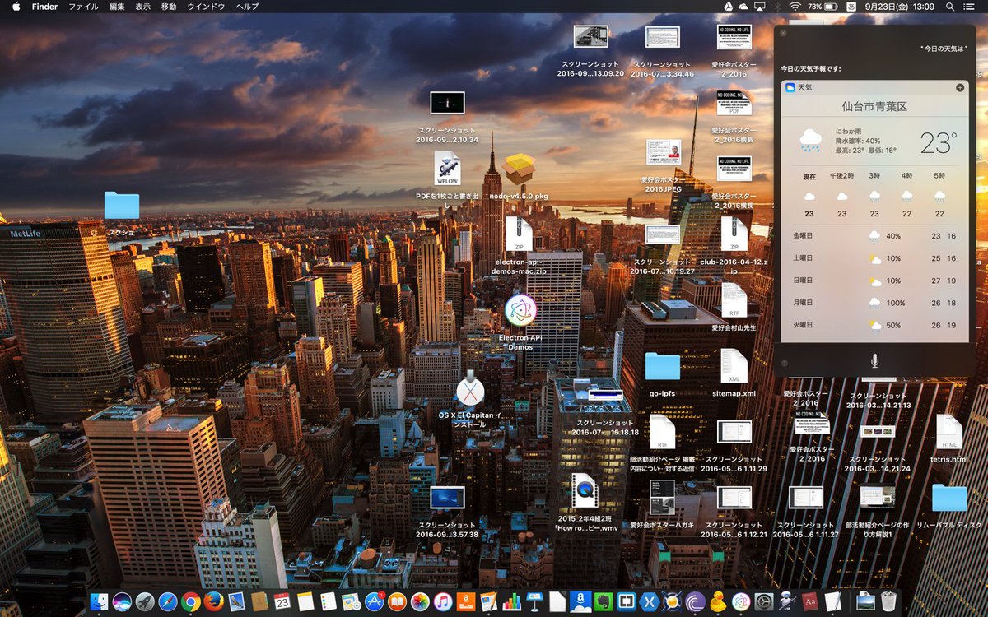Click 天気 app header in Siri
Image resolution: width=988 pixels, height=617 pixels.
click(874, 86)
